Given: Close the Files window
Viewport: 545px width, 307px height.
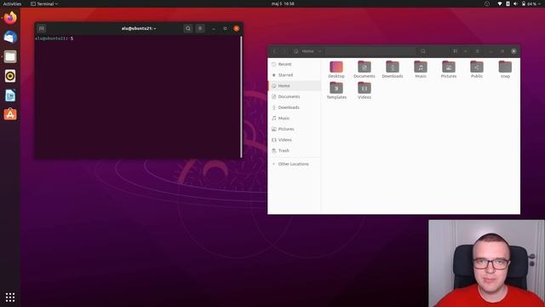Looking at the screenshot, I should [513, 51].
